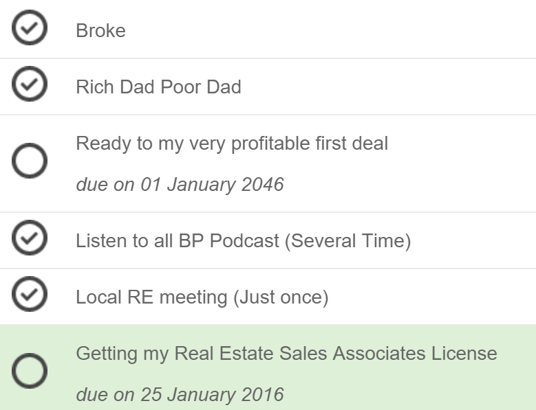Click the due on 01 January 2046 date

(179, 185)
